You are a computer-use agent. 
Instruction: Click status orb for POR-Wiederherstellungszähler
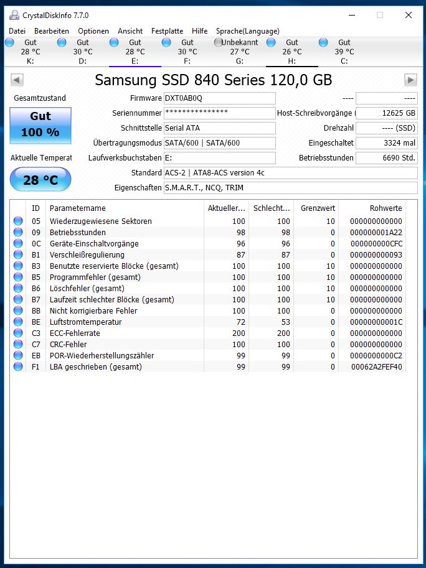[x=18, y=355]
